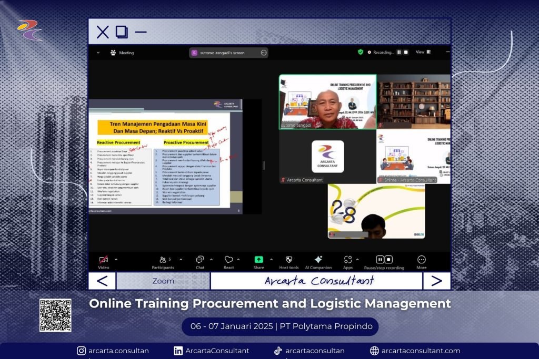This screenshot has height=359, width=539.
Task: Open the Chat panel
Action: point(200,260)
